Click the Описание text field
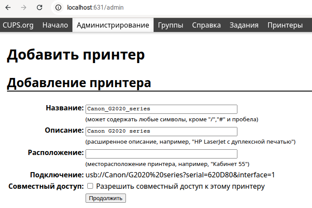This screenshot has height=208, width=312. click(161, 131)
